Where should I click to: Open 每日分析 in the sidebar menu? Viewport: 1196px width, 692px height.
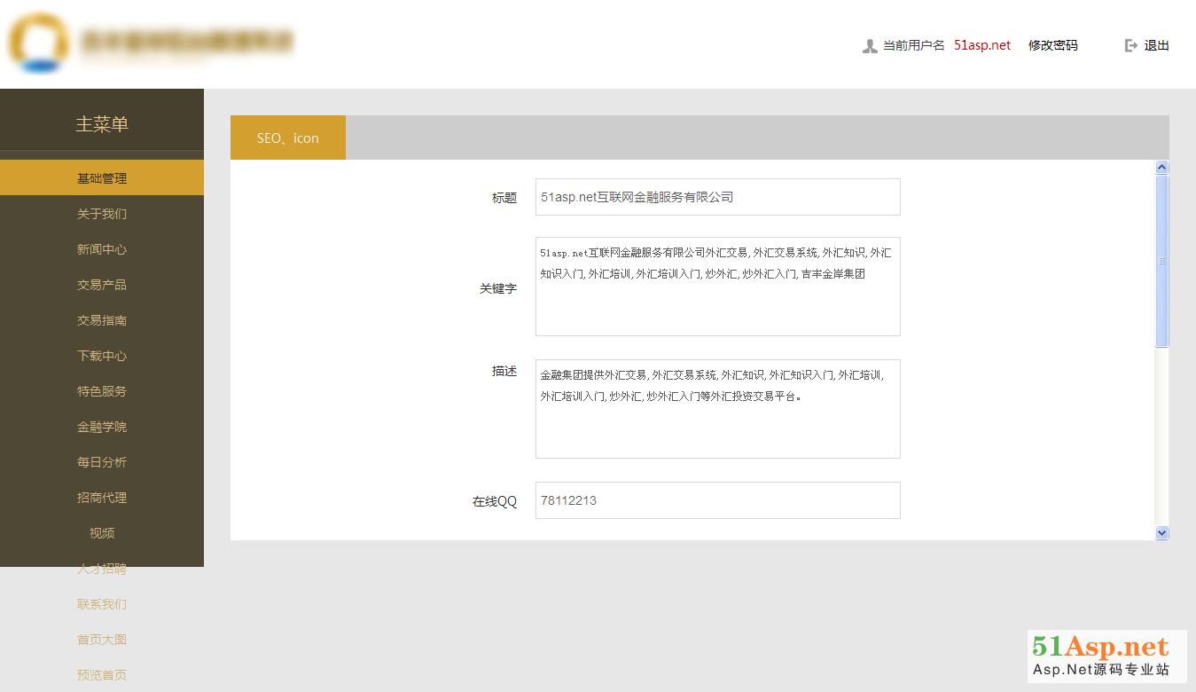coord(102,462)
